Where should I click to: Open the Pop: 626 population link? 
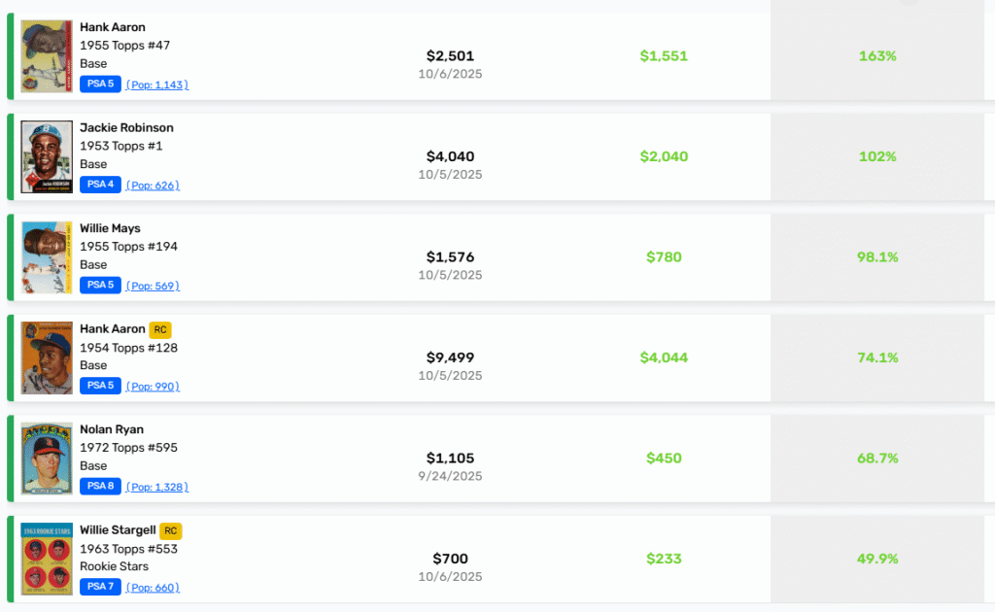pos(153,186)
